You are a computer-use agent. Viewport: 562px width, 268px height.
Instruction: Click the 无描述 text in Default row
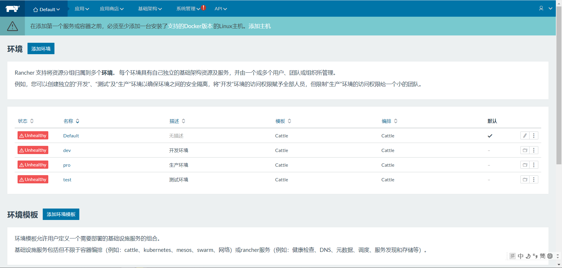click(x=176, y=136)
